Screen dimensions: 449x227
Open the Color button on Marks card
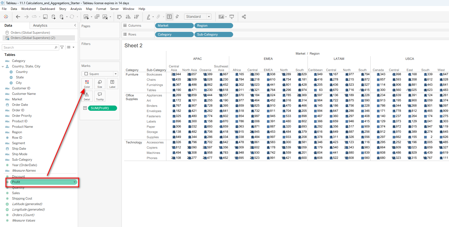tap(87, 84)
